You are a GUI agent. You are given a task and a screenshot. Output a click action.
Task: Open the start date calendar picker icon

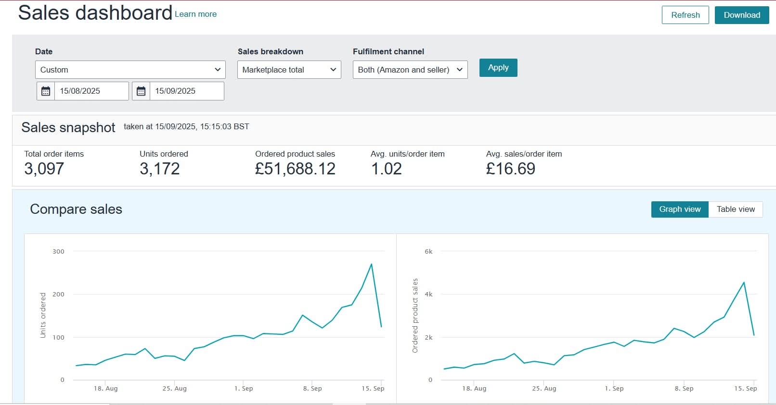[x=46, y=91]
